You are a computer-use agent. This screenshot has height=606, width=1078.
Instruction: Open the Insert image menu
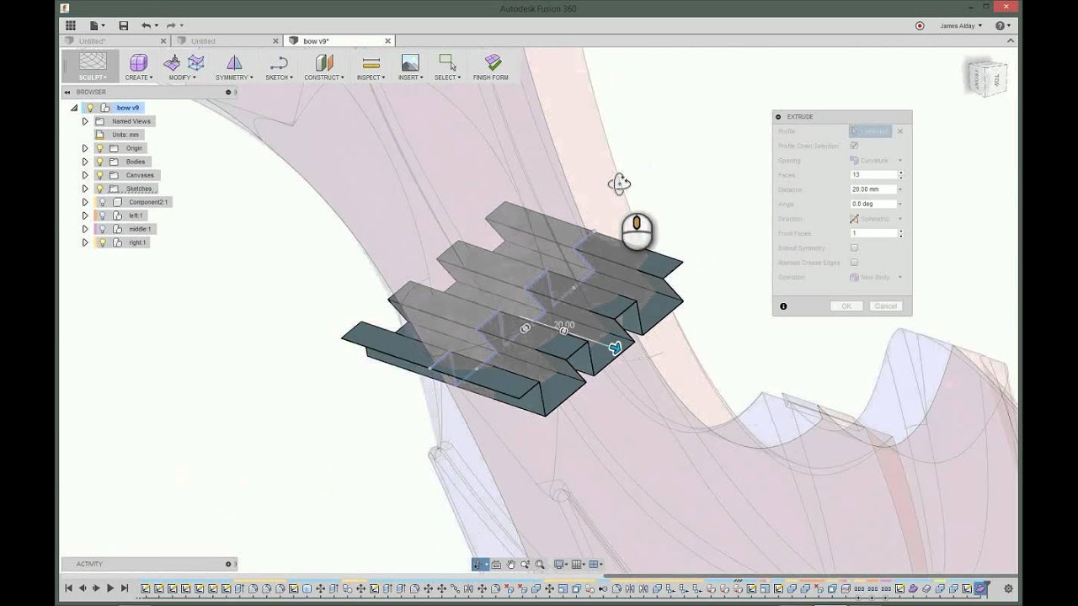pos(410,66)
